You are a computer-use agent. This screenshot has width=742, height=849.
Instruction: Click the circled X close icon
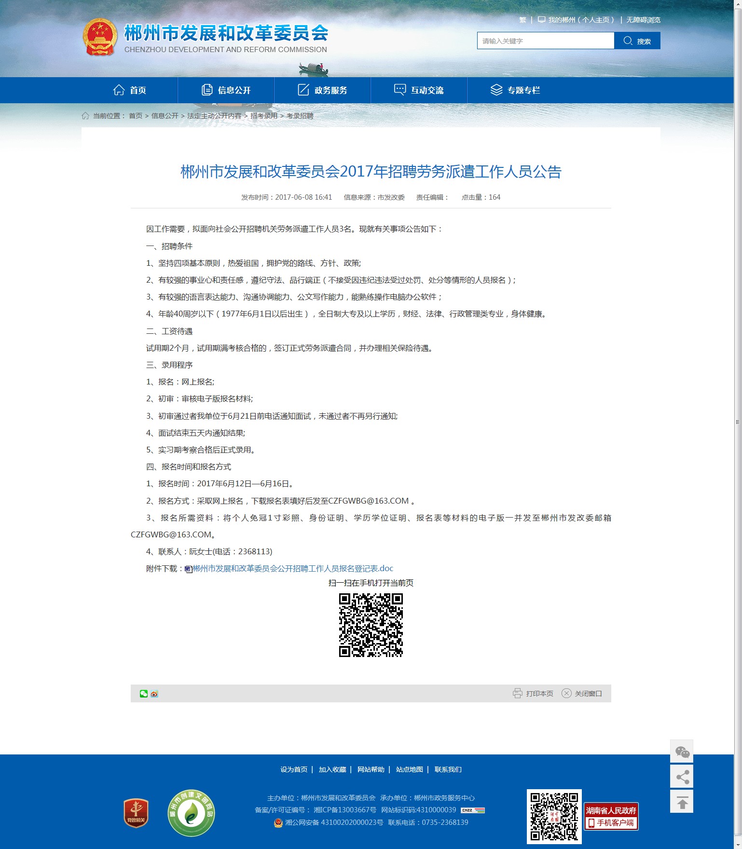click(x=566, y=693)
